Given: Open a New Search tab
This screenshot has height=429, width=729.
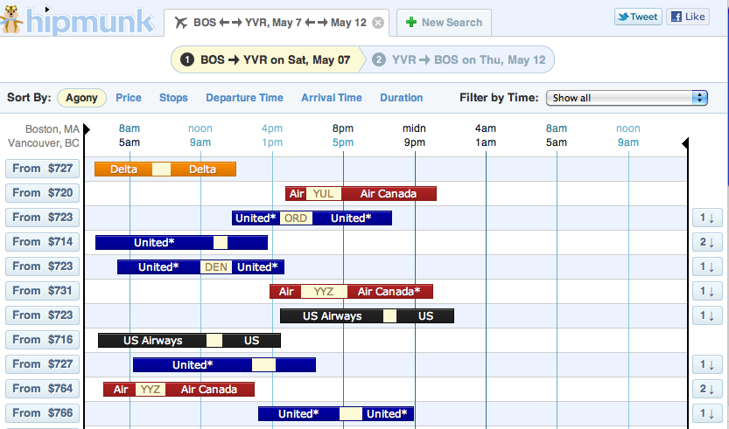Looking at the screenshot, I should (445, 23).
